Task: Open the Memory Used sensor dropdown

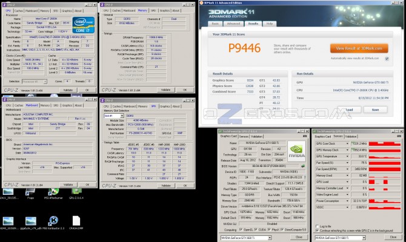Action: click(x=347, y=175)
